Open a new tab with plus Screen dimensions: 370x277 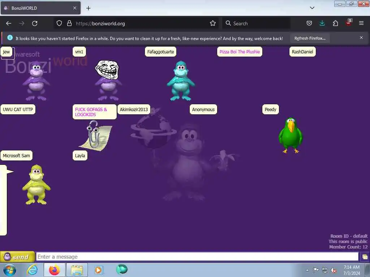click(88, 8)
